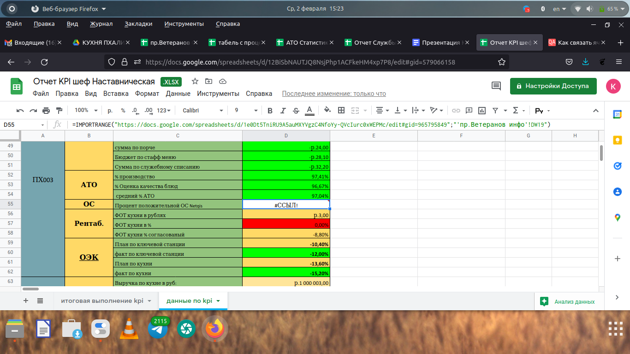The image size is (630, 354).
Task: Hide side panel chevron
Action: tap(617, 298)
